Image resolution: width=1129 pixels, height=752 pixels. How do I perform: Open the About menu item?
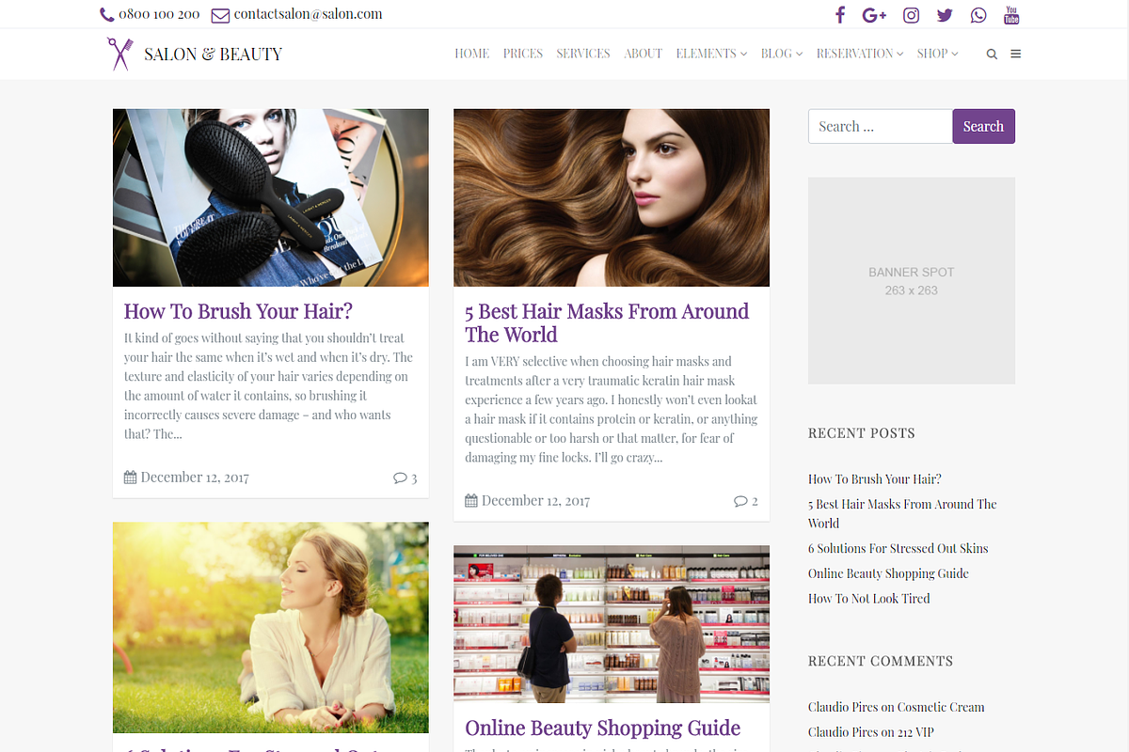coord(644,54)
